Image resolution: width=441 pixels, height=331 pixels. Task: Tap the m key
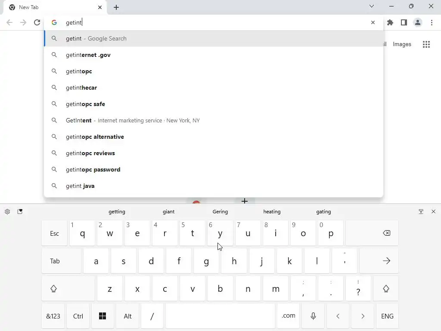pyautogui.click(x=276, y=288)
